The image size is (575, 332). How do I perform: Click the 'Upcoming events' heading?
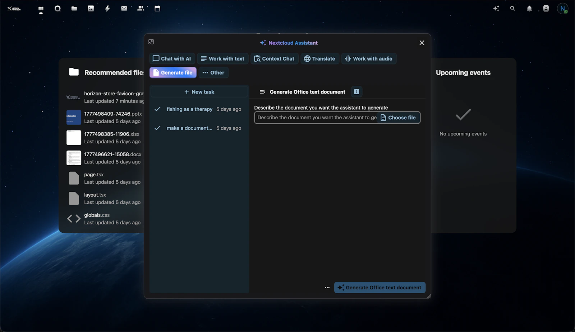[x=463, y=73]
